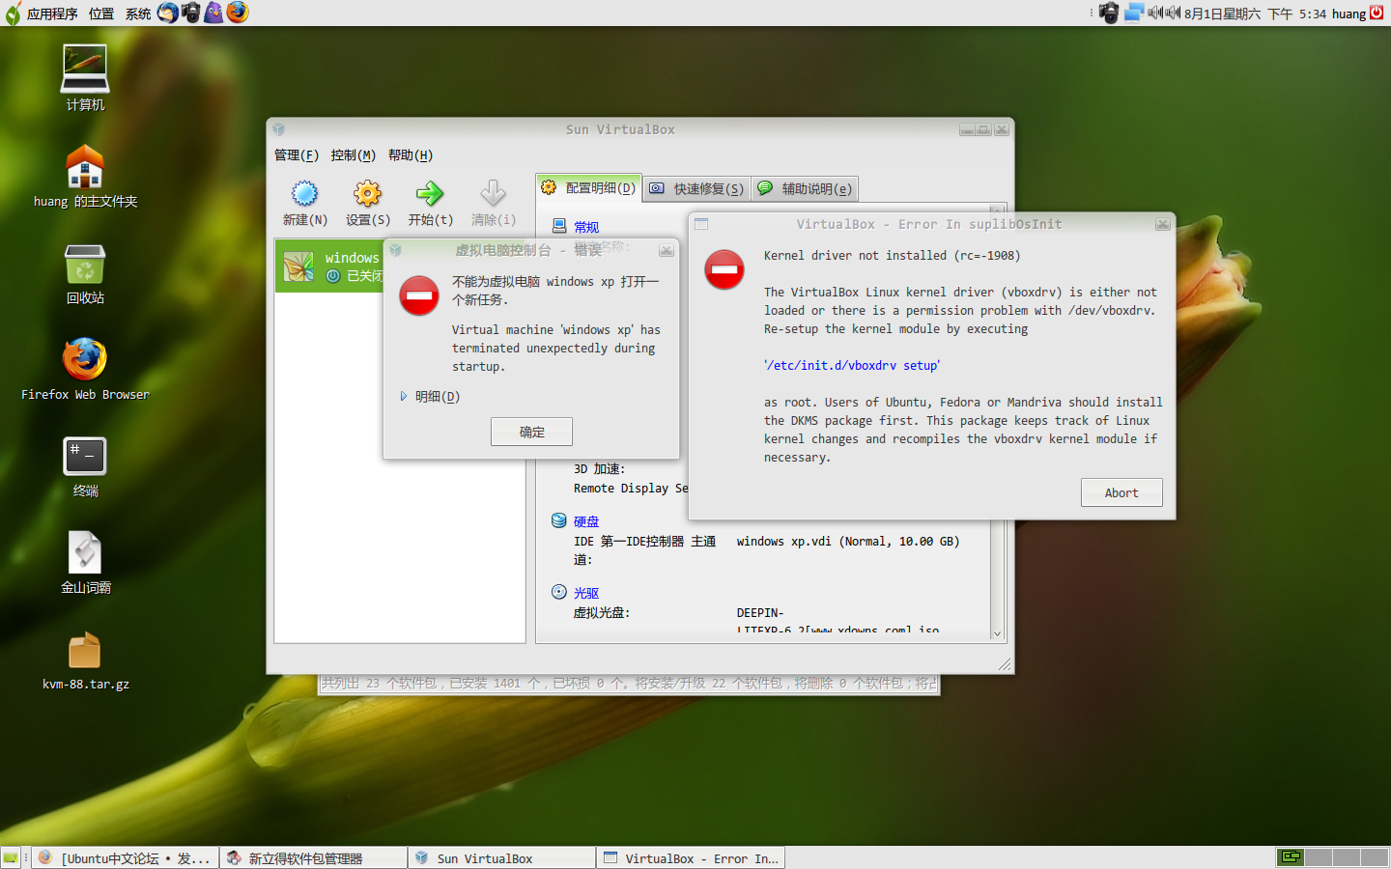Switch to the Details (配置明细) tab

(x=588, y=188)
